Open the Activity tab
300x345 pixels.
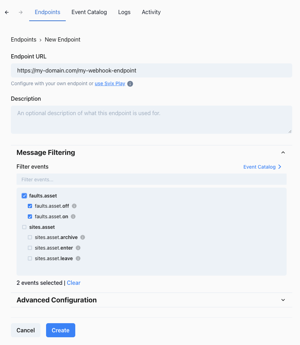(x=151, y=12)
